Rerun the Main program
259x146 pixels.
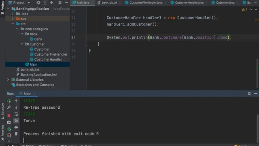[9, 101]
